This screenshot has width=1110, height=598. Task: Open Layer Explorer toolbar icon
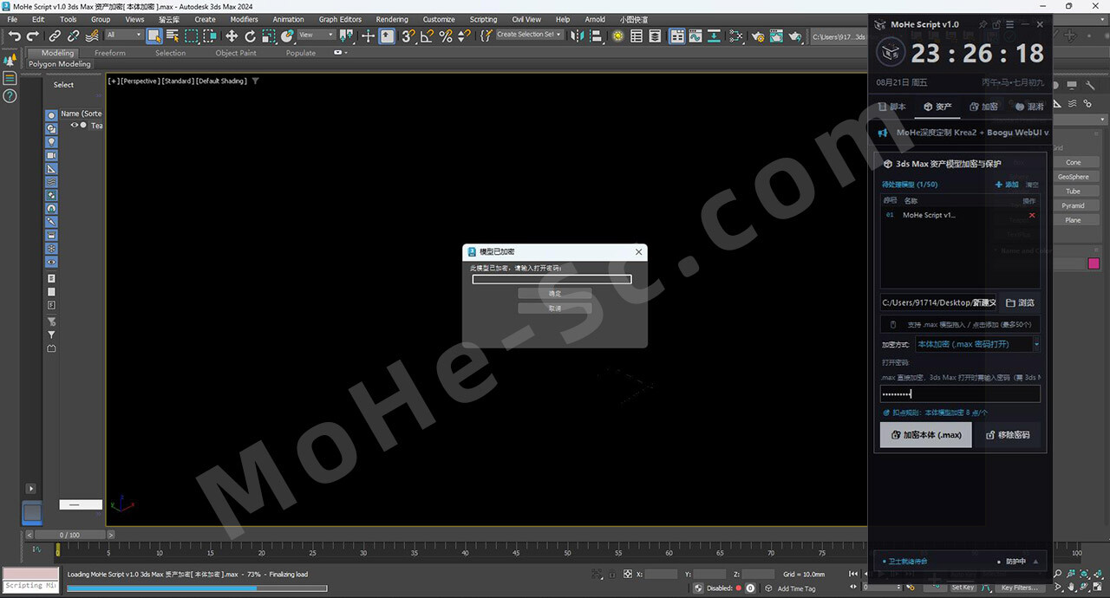tap(655, 36)
